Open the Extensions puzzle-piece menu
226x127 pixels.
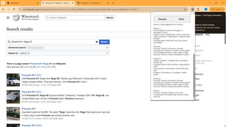(x=198, y=9)
